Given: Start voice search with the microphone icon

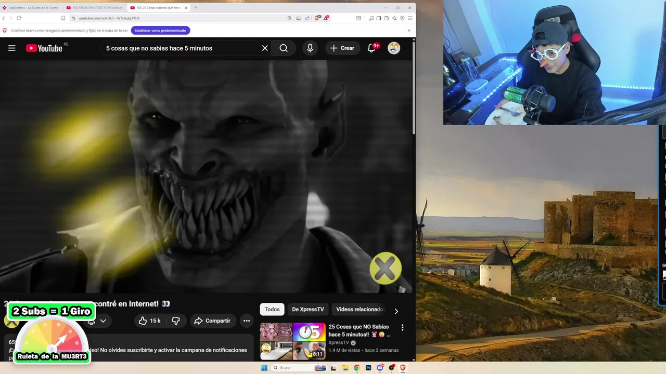Looking at the screenshot, I should click(x=310, y=48).
